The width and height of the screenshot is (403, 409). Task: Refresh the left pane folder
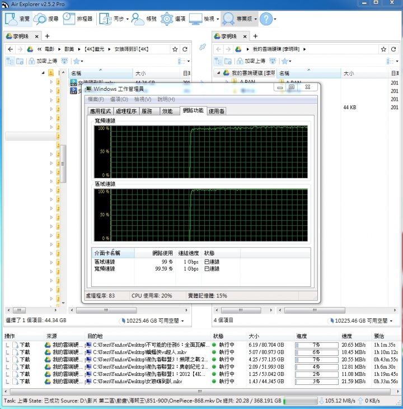tap(185, 49)
